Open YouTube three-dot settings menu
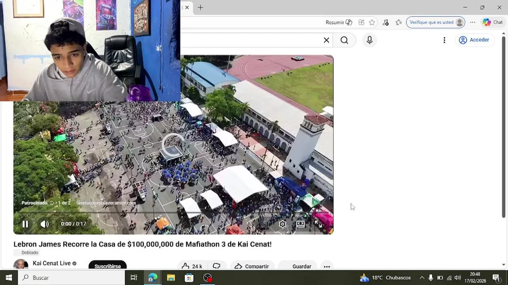Image resolution: width=508 pixels, height=285 pixels. 444,40
